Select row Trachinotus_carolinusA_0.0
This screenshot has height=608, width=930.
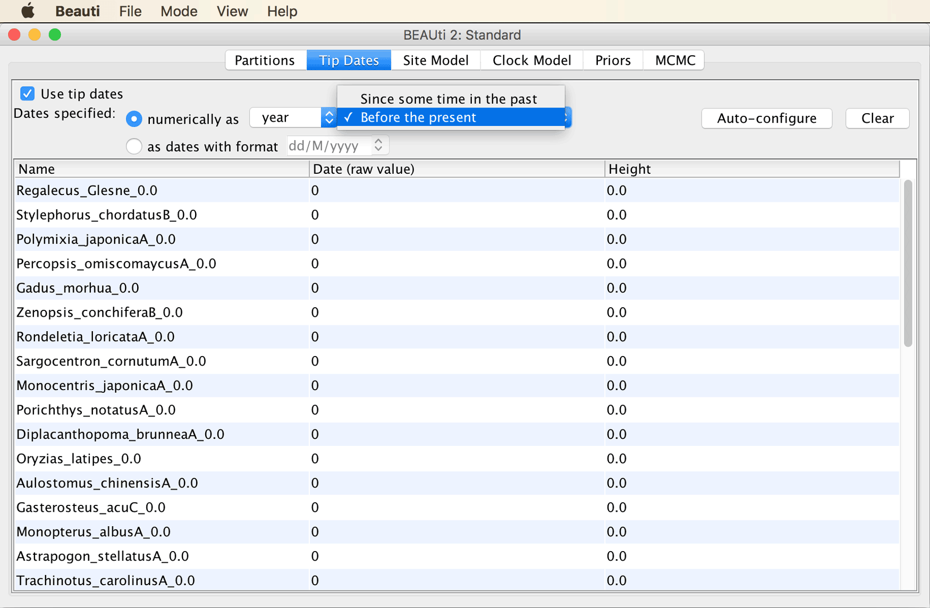[457, 580]
